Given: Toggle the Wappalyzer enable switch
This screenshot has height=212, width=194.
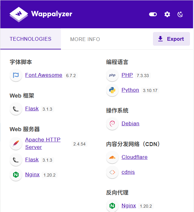Looking at the screenshot, I should tap(153, 14).
